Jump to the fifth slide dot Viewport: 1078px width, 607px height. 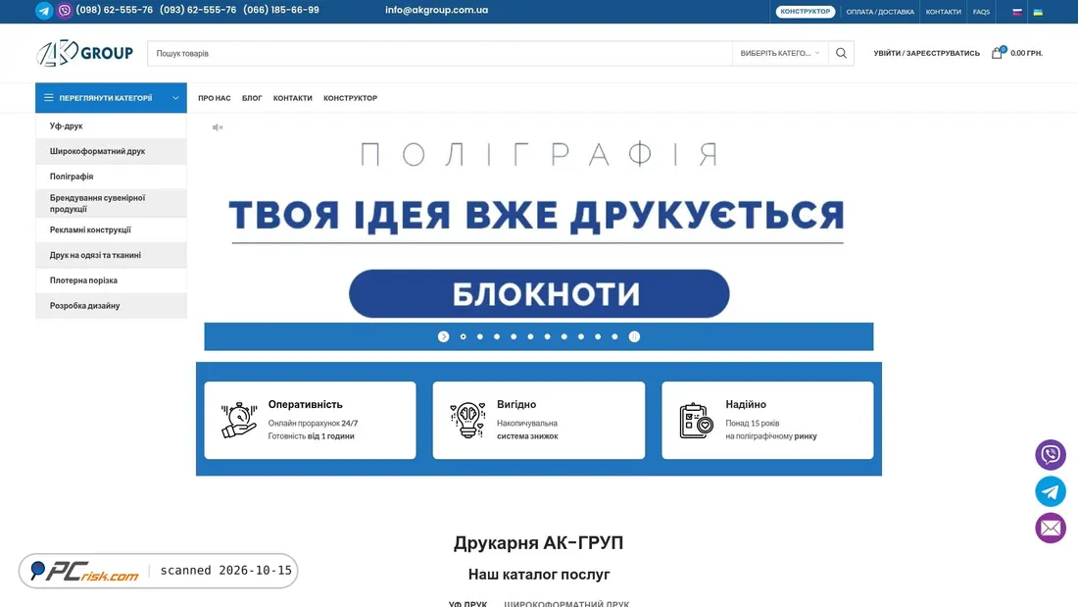pyautogui.click(x=531, y=336)
